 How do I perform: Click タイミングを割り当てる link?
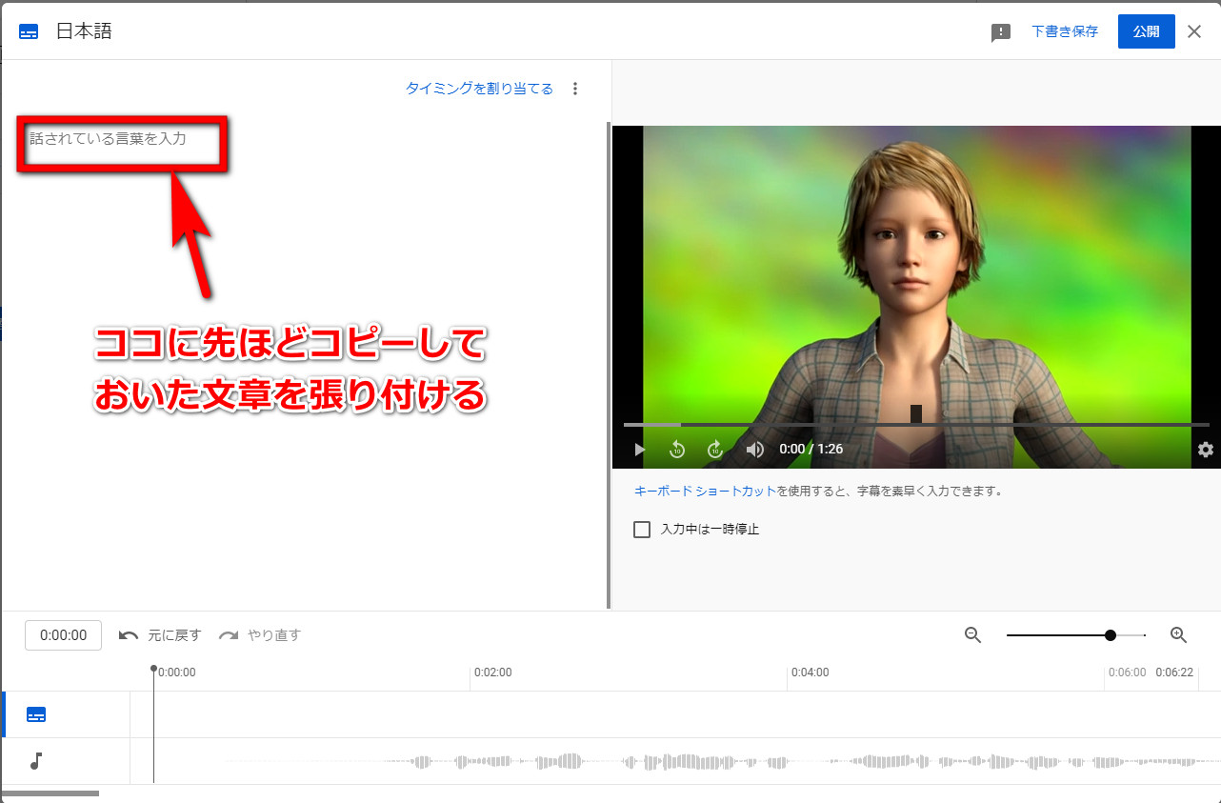pyautogui.click(x=479, y=89)
